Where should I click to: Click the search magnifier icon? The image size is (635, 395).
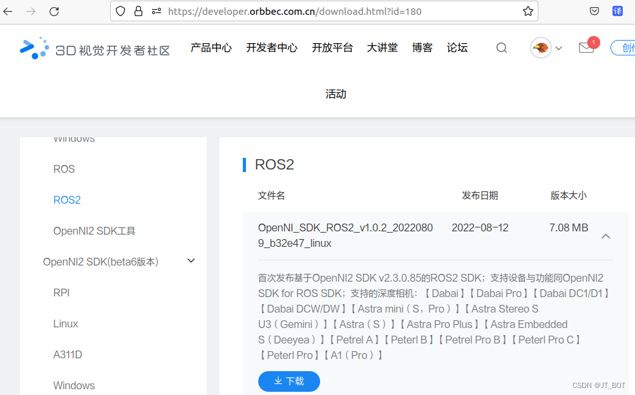501,48
